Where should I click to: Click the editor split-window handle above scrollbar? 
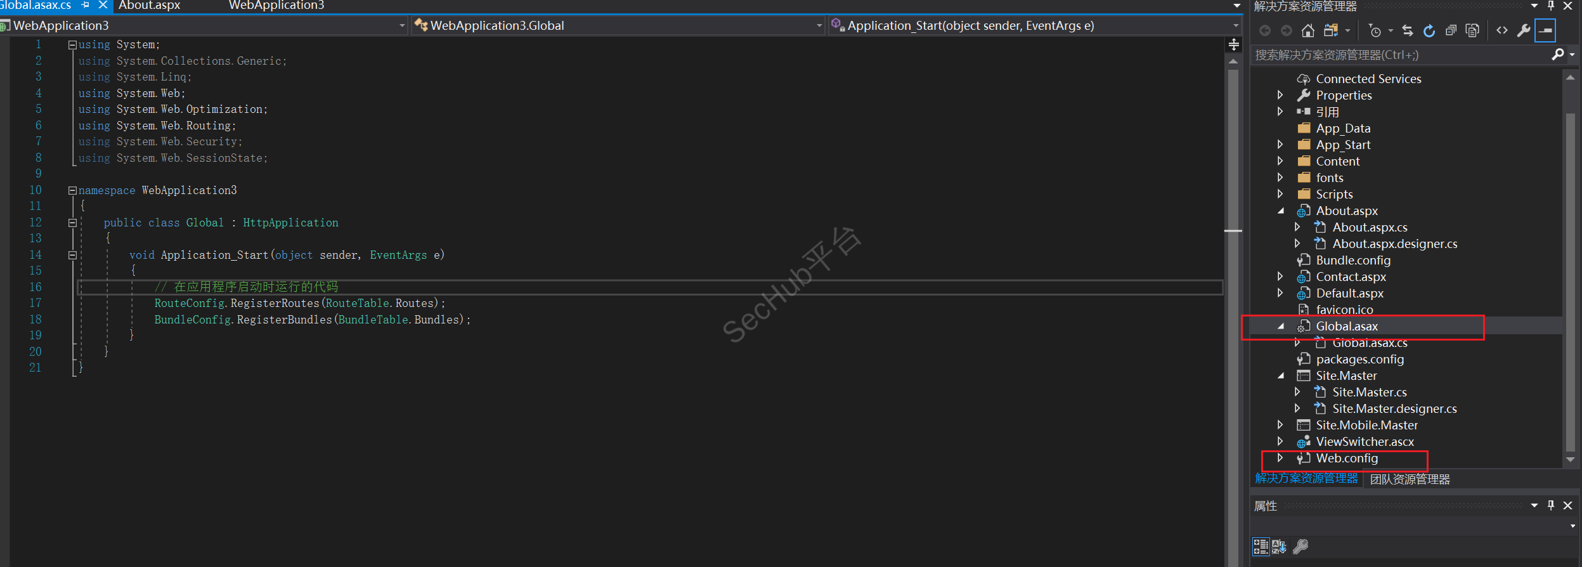(x=1233, y=44)
